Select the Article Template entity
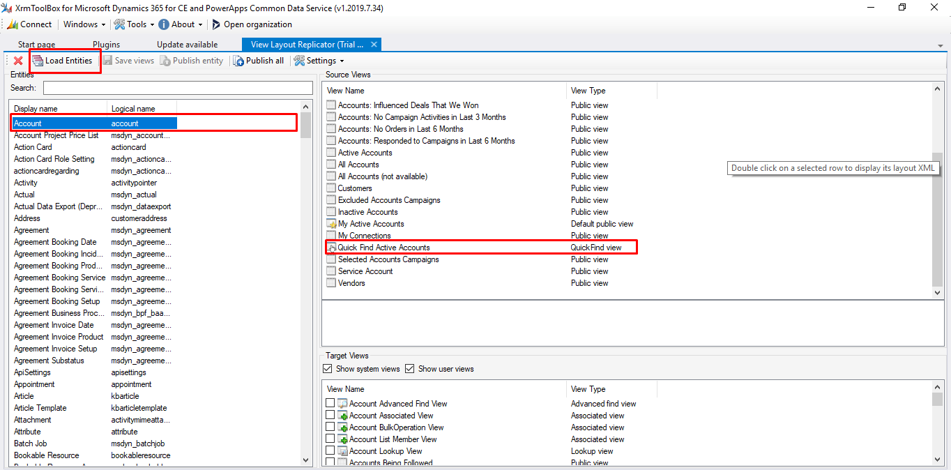Screen dimensions: 951x470 (40, 408)
